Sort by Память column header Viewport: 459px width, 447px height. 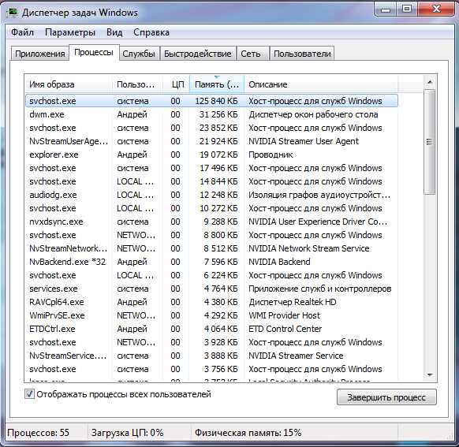point(217,84)
